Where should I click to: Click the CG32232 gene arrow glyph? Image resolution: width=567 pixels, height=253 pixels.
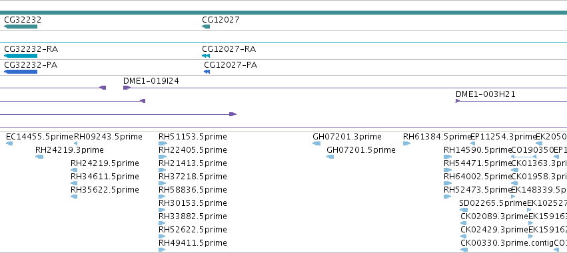click(x=21, y=27)
